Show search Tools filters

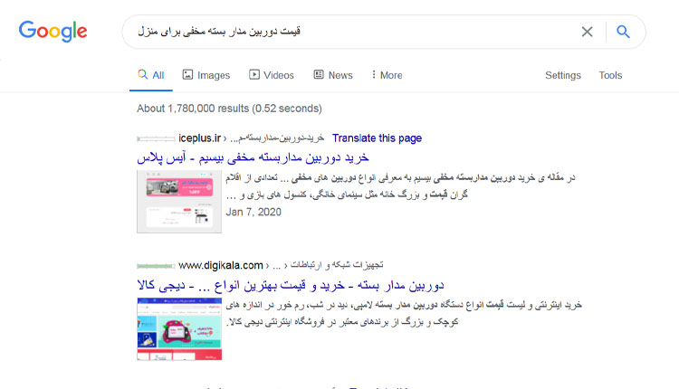click(610, 75)
